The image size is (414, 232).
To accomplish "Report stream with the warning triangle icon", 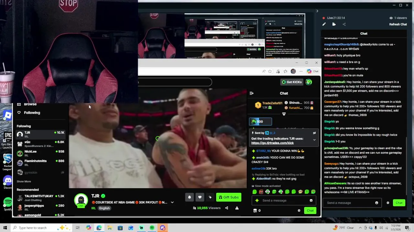I will coord(237,208).
